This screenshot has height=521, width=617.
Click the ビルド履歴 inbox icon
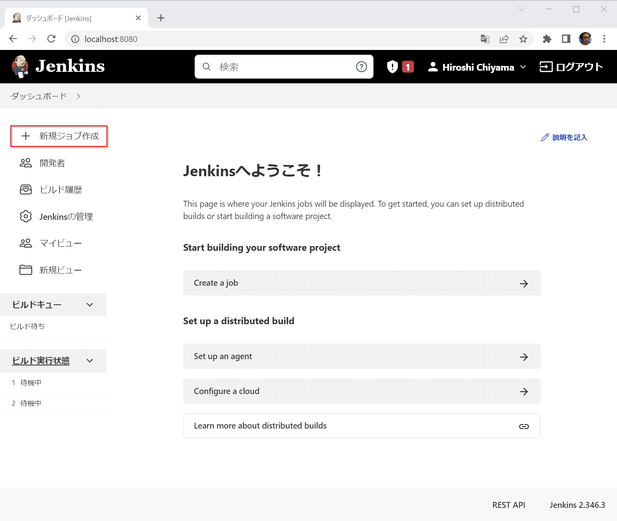[x=26, y=190]
